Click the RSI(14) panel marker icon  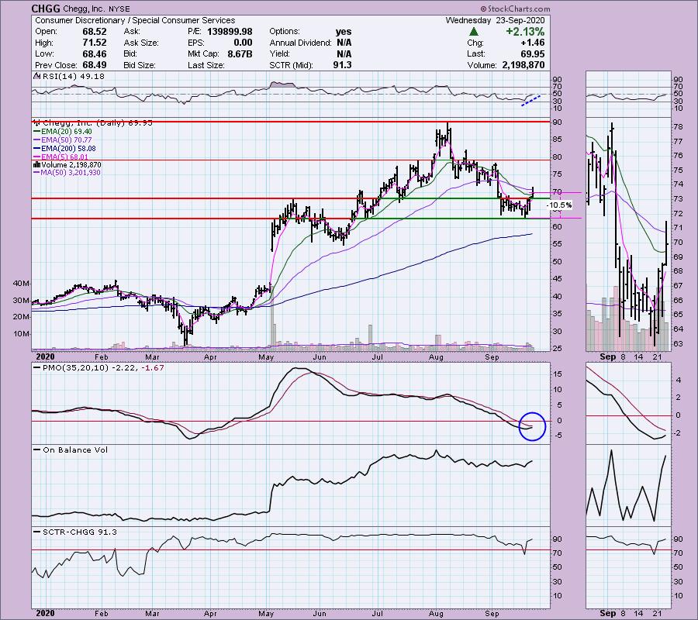coord(36,77)
